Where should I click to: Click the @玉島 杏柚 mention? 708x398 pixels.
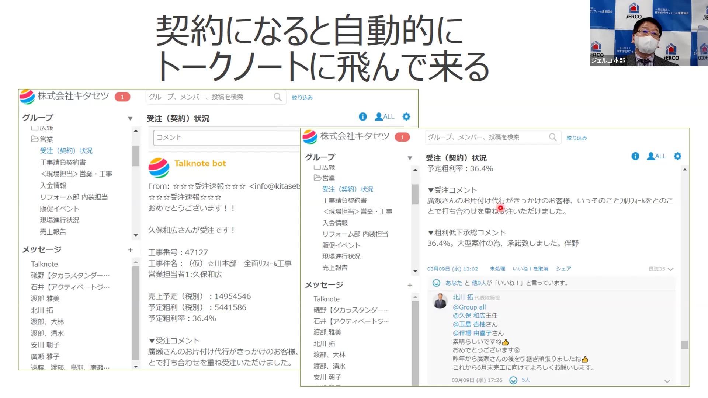469,324
